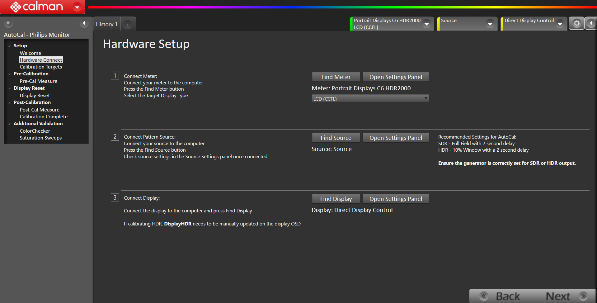Open the Display Reset sub-page

pos(35,96)
